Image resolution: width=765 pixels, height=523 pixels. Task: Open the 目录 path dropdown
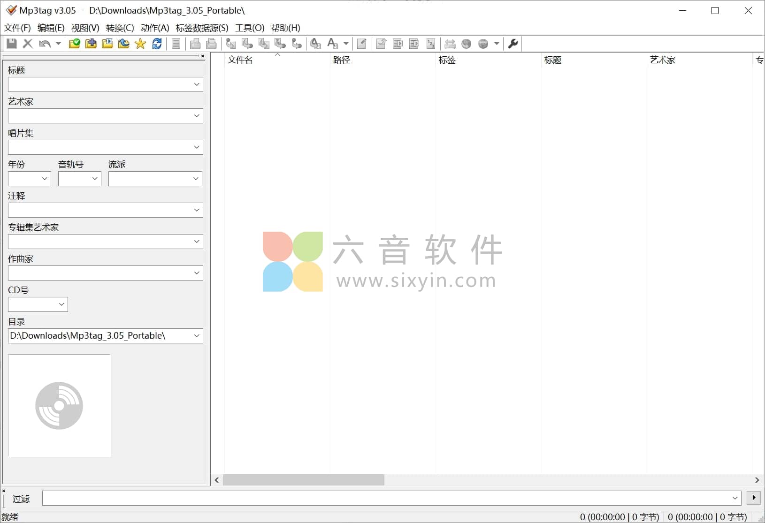point(197,336)
